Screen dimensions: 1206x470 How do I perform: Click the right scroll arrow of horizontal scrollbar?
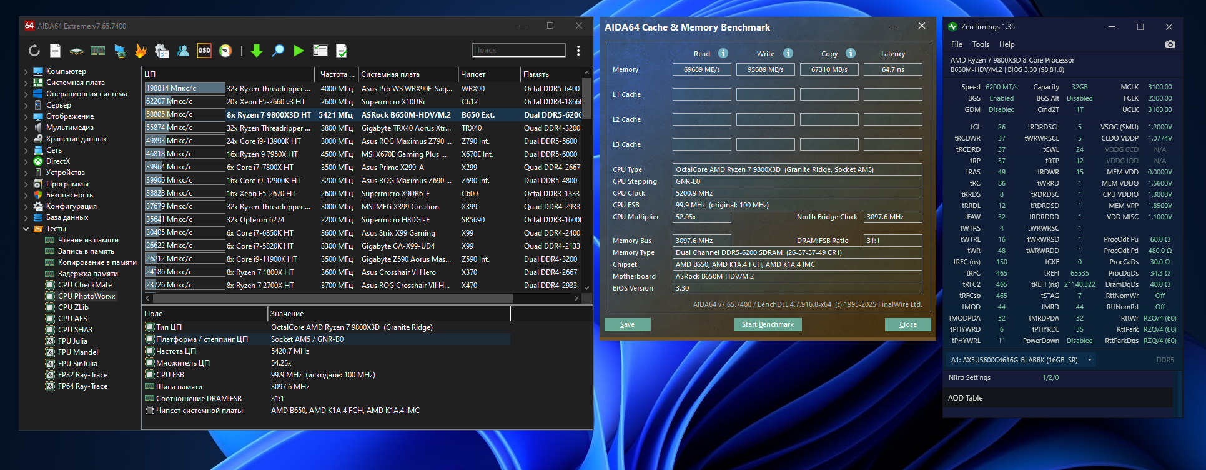click(x=576, y=299)
